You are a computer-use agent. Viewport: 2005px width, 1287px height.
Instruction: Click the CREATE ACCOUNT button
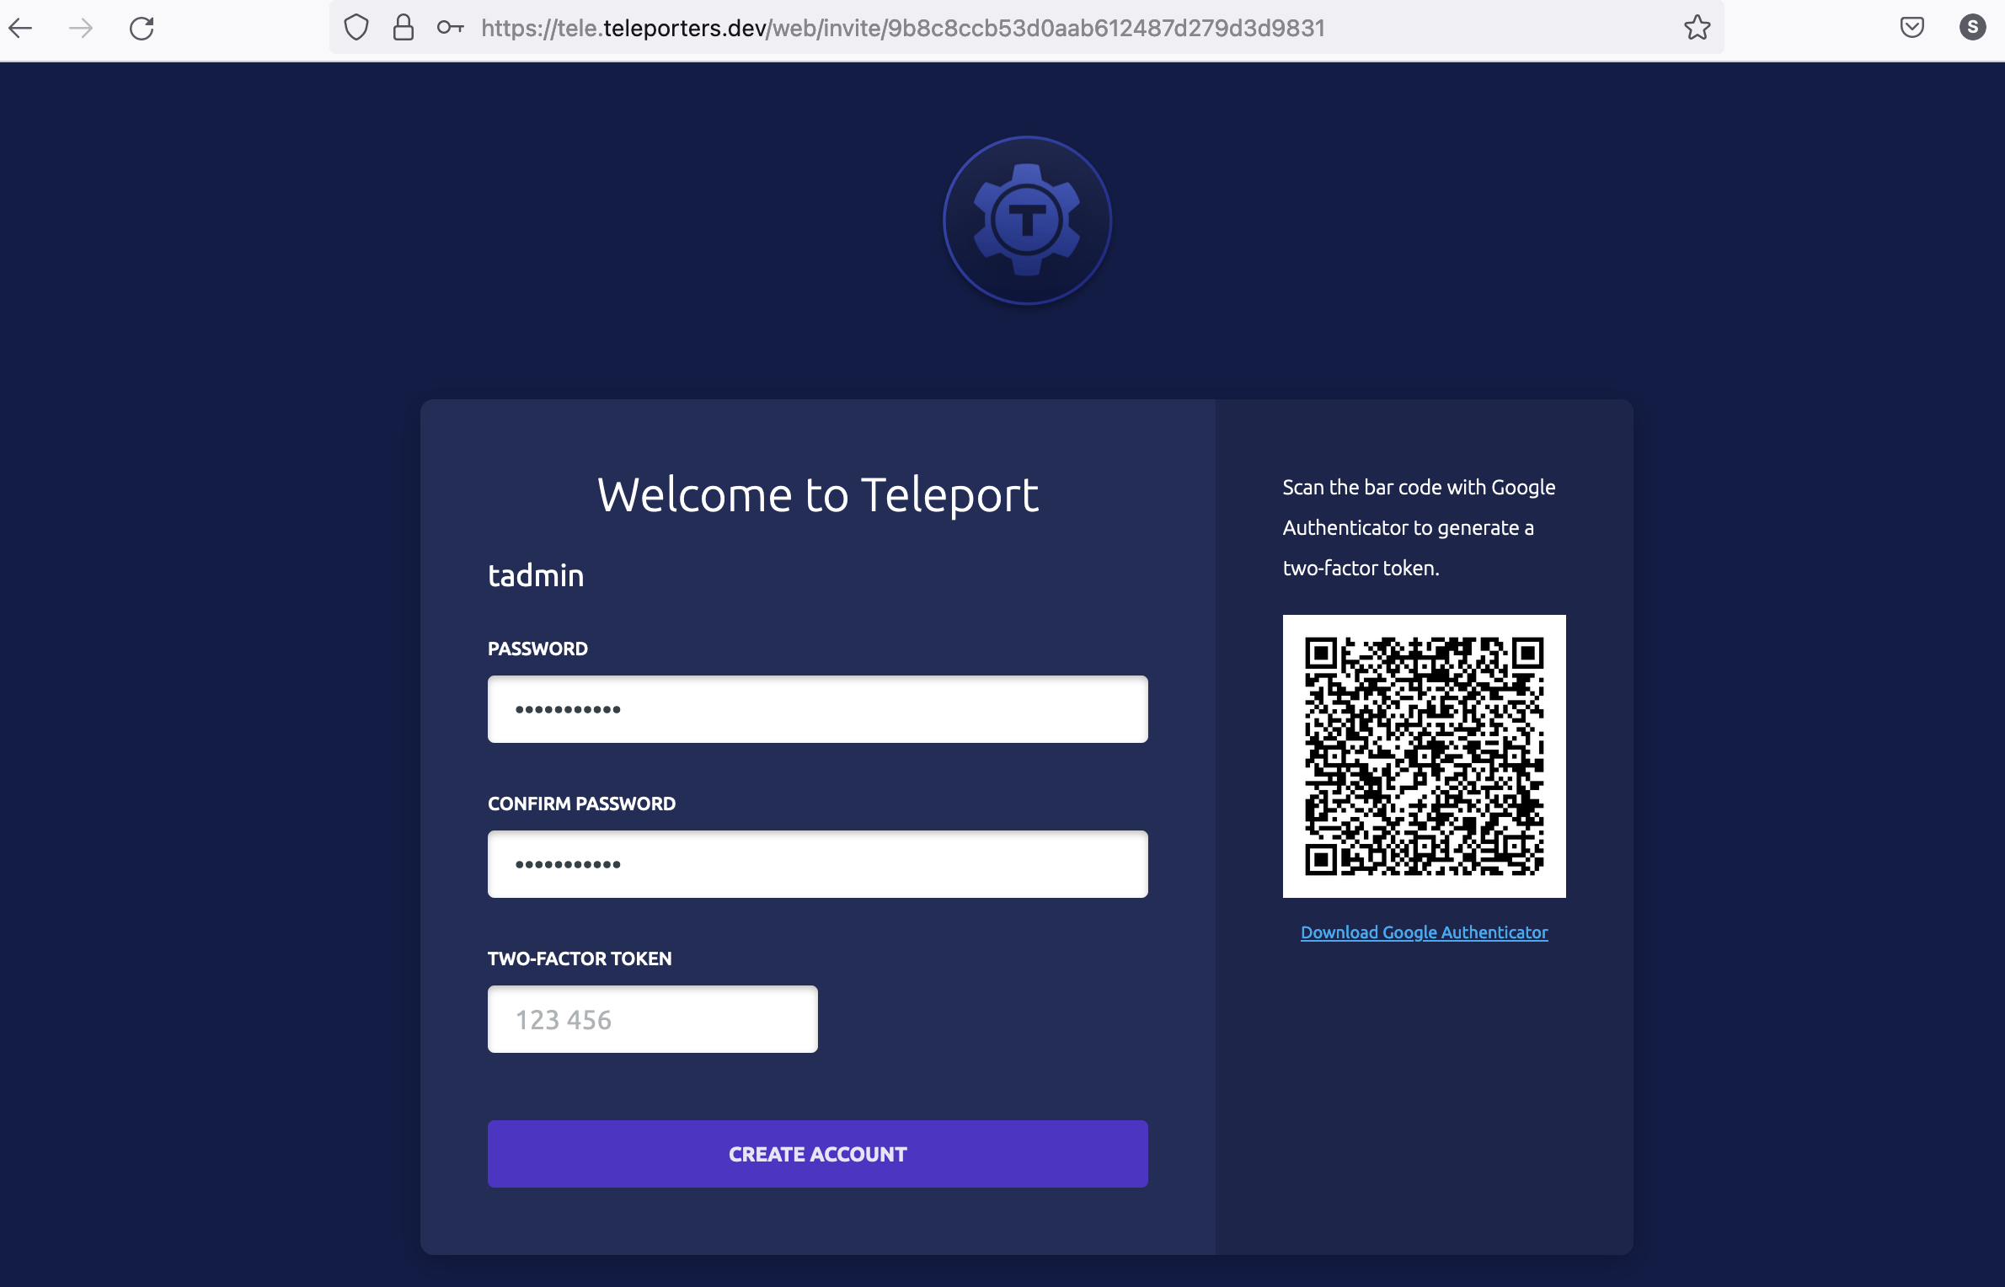click(817, 1152)
